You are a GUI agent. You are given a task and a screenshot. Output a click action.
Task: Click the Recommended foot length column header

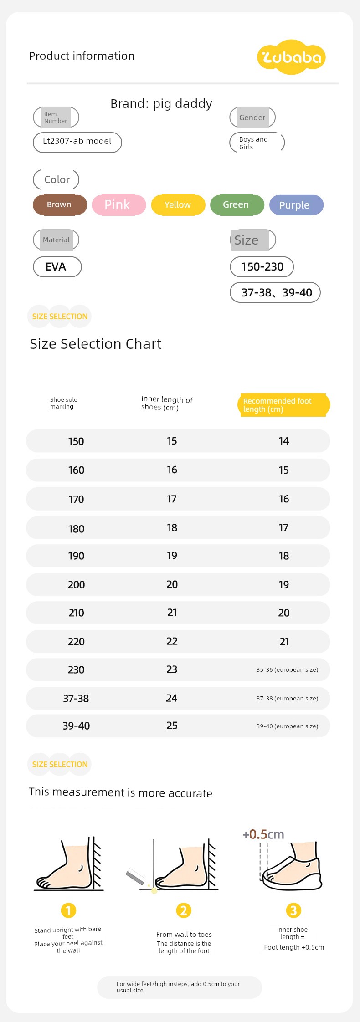283,405
